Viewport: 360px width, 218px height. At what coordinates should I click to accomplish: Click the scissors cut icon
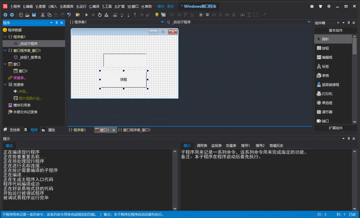pyautogui.click(x=43, y=15)
